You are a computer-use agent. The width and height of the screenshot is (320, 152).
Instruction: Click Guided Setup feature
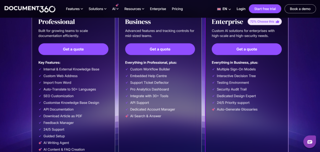pyautogui.click(x=54, y=136)
